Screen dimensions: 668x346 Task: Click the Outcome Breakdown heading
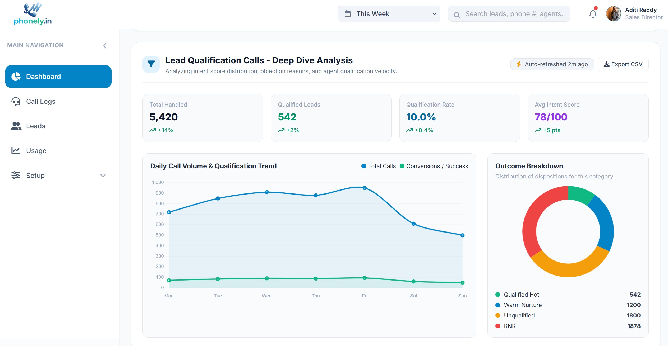point(529,166)
